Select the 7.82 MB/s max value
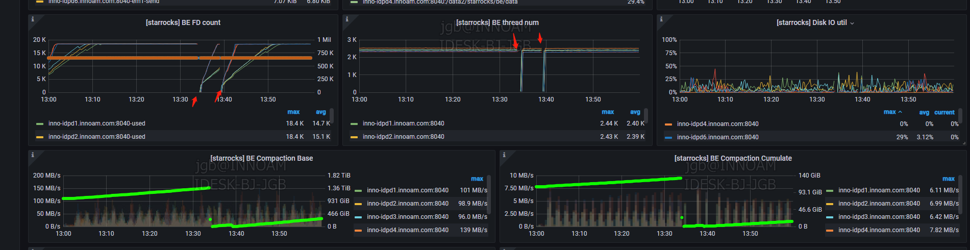This screenshot has width=970, height=250. 944,230
